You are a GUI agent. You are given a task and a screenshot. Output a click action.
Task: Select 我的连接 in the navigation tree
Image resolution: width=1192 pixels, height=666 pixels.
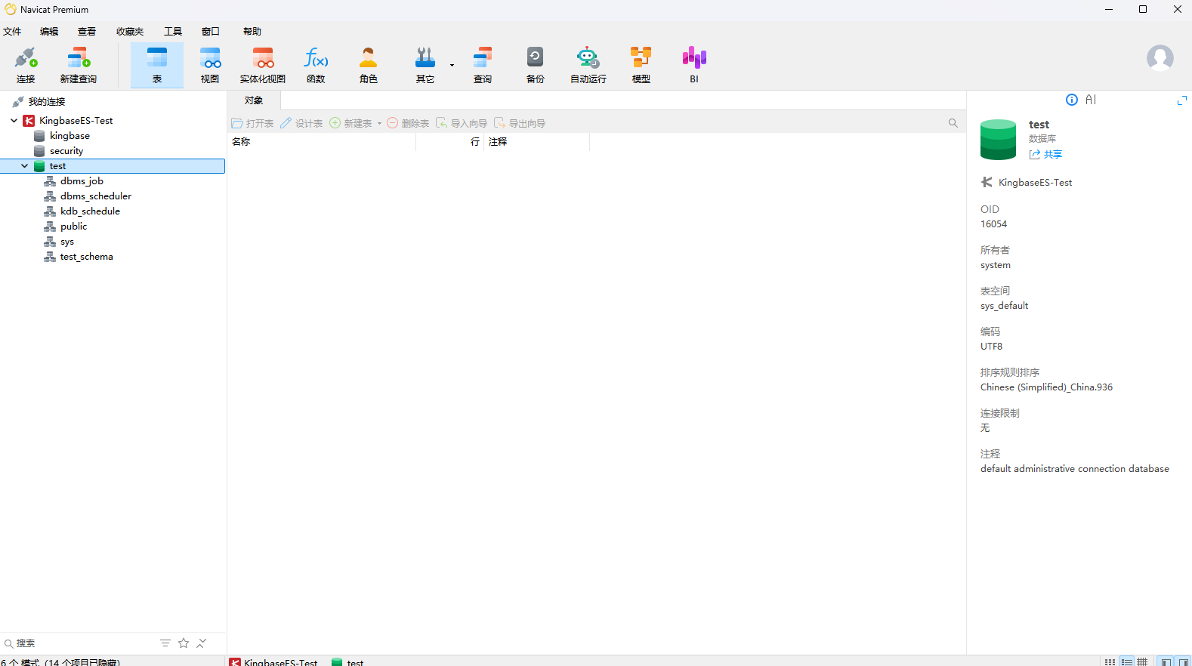pos(47,102)
